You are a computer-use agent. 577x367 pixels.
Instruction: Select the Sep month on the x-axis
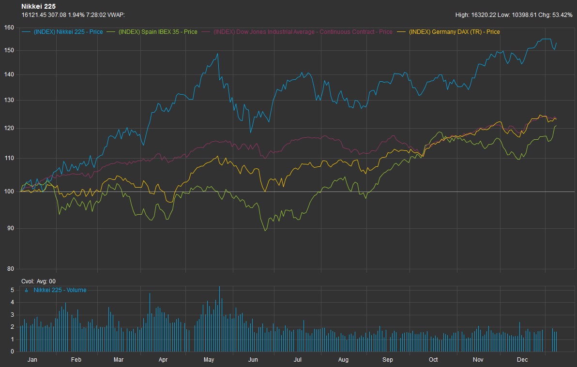(388, 360)
